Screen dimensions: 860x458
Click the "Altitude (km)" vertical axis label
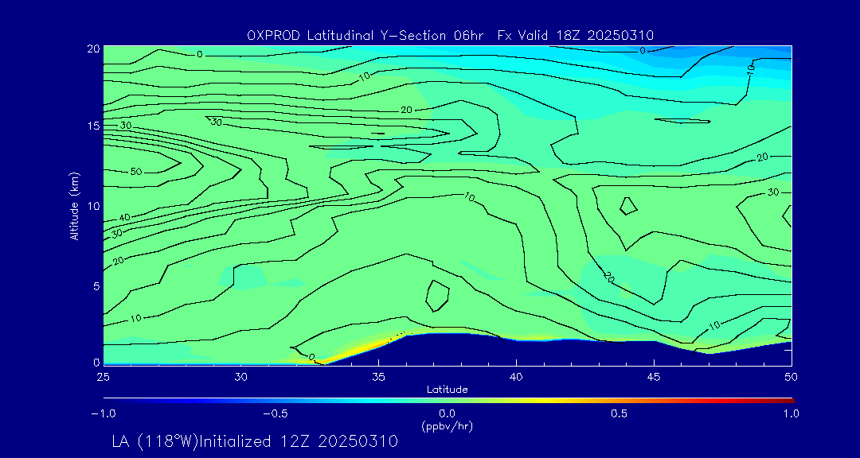[74, 205]
